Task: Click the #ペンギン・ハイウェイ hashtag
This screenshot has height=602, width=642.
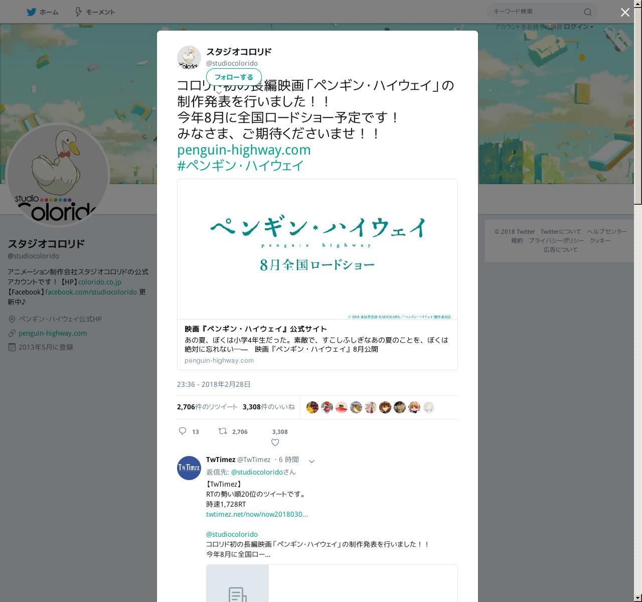Action: pyautogui.click(x=240, y=166)
